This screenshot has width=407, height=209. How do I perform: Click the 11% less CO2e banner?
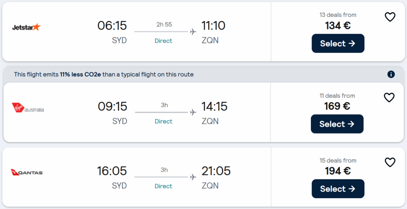(x=104, y=74)
